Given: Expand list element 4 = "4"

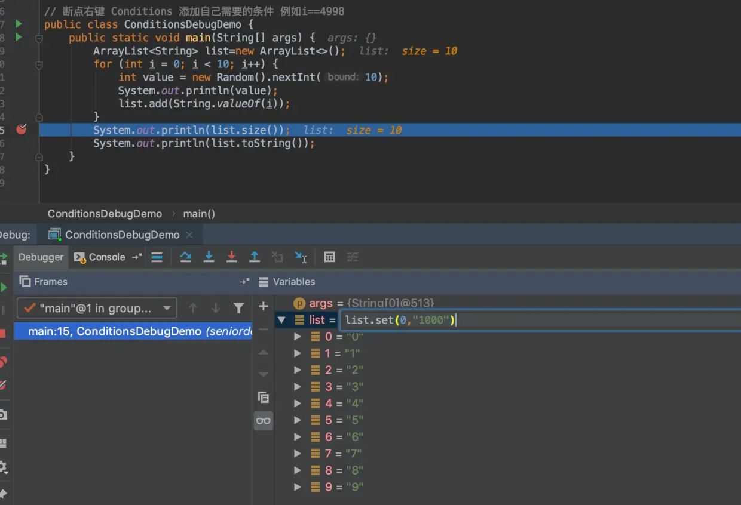Looking at the screenshot, I should coord(298,404).
